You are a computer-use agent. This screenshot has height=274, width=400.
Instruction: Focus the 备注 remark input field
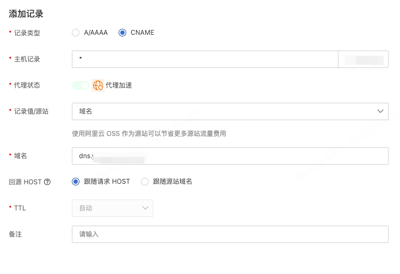coord(230,234)
